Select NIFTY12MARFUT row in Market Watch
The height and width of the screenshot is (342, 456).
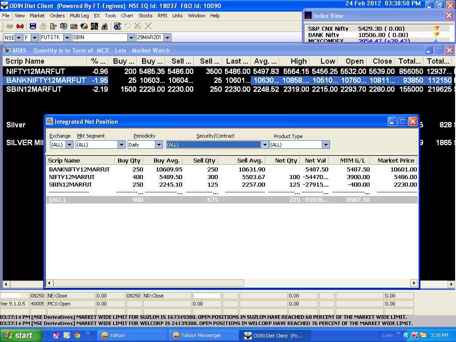coord(228,71)
